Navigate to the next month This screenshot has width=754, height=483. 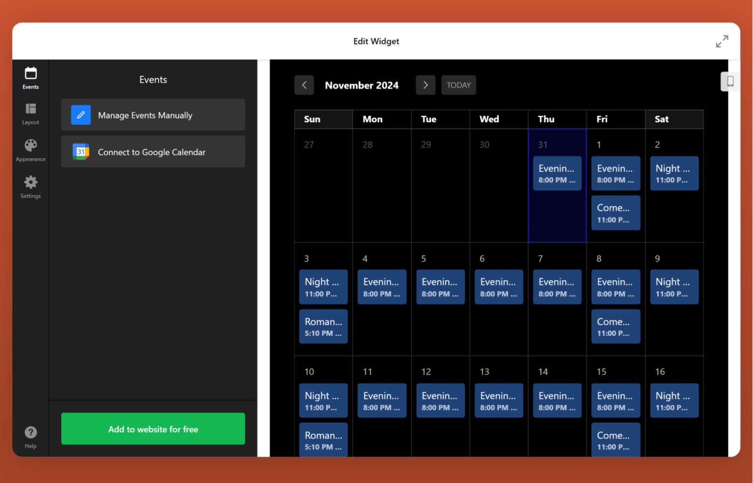point(425,85)
